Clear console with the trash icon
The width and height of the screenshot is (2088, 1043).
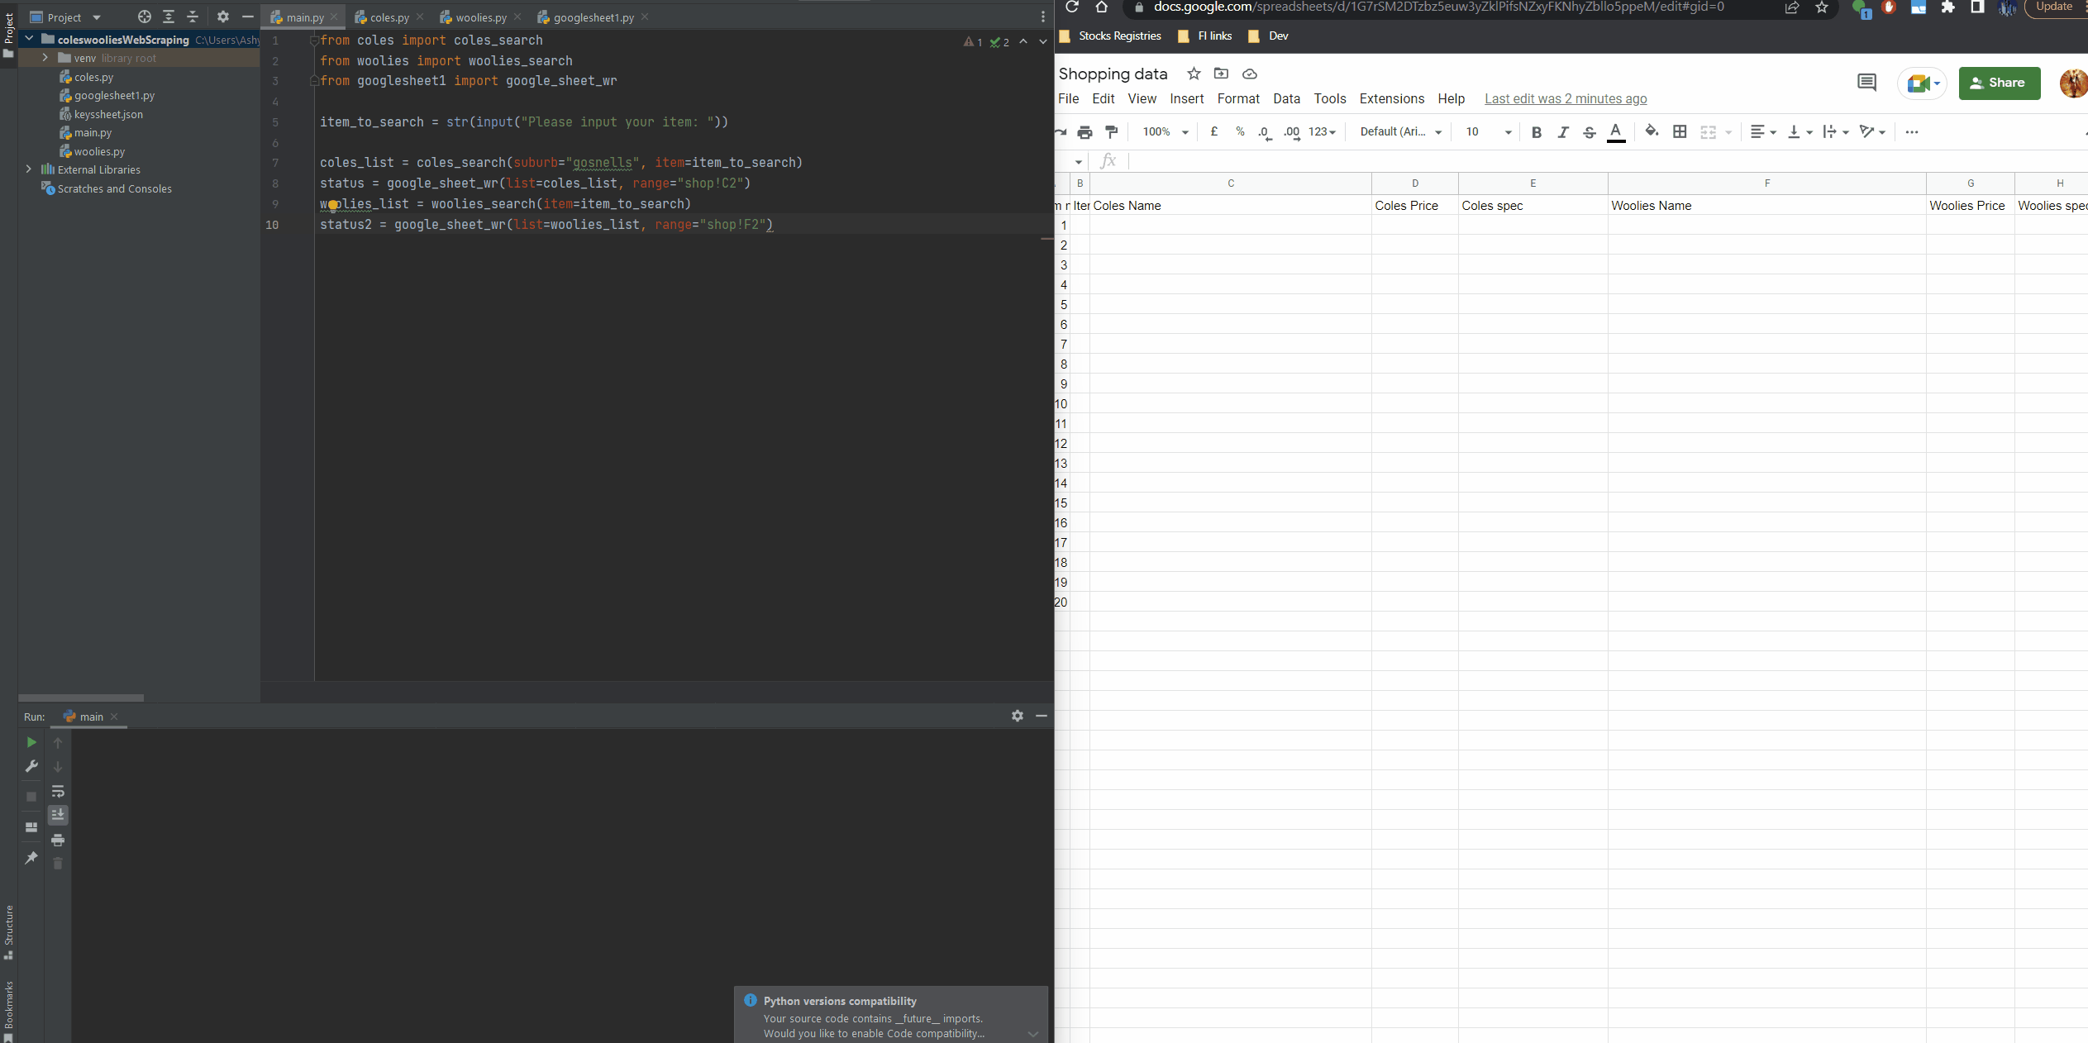coord(58,864)
